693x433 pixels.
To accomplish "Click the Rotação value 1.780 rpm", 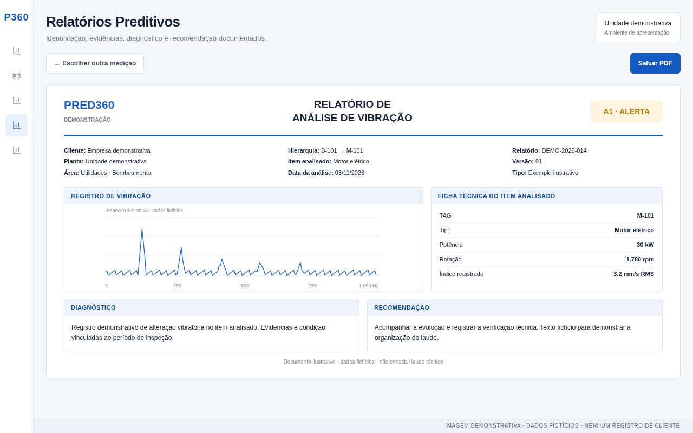I will tap(640, 259).
